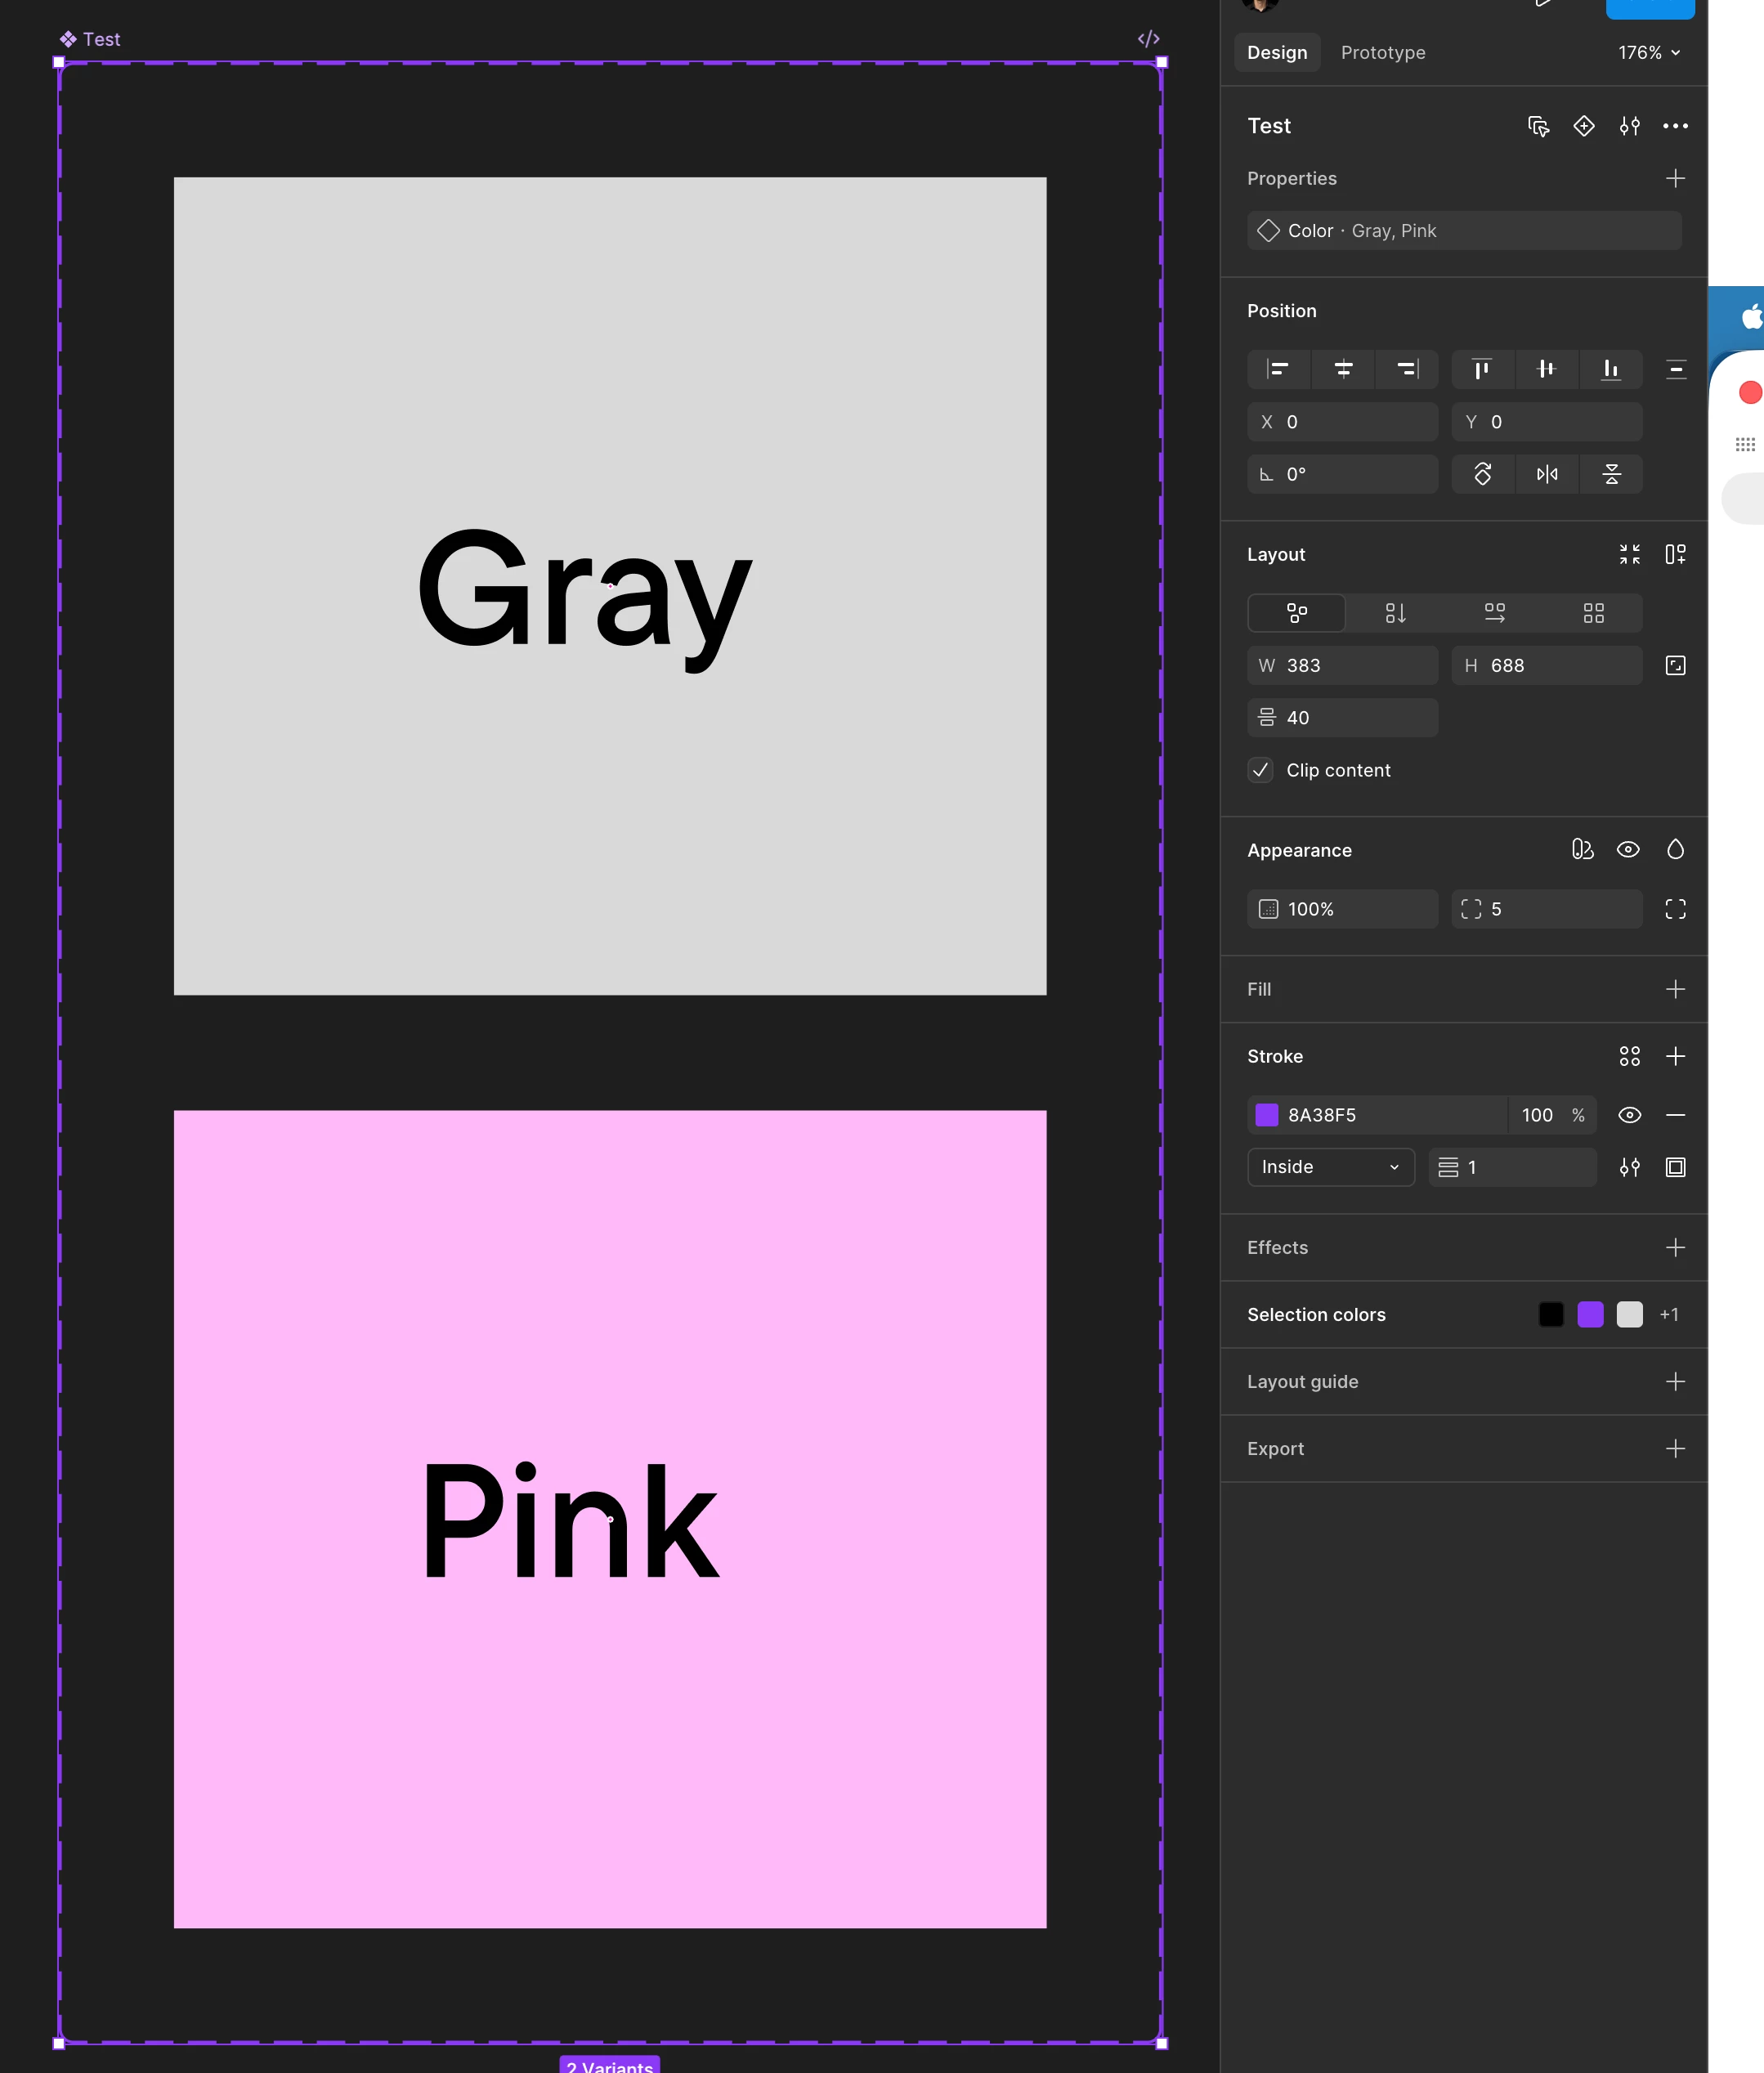
Task: Open the stroke styles icon
Action: tap(1629, 1056)
